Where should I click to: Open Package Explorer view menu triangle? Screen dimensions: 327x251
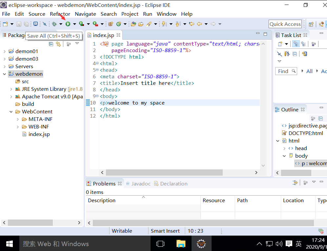tap(77, 43)
